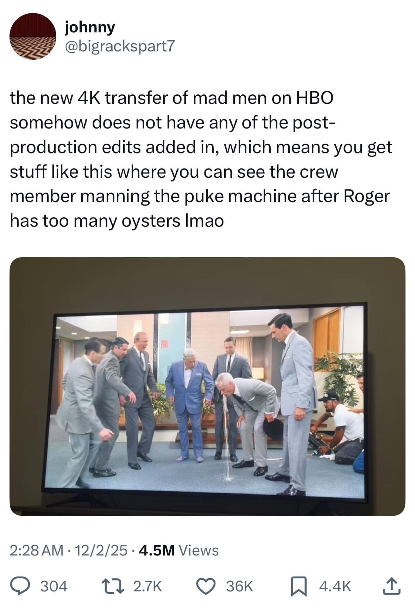The image size is (415, 609).
Task: Select the tweet text about the 4K transfer
Action: coord(201,159)
